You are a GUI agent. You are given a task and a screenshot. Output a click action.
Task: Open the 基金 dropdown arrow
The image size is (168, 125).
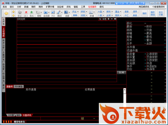point(121,11)
